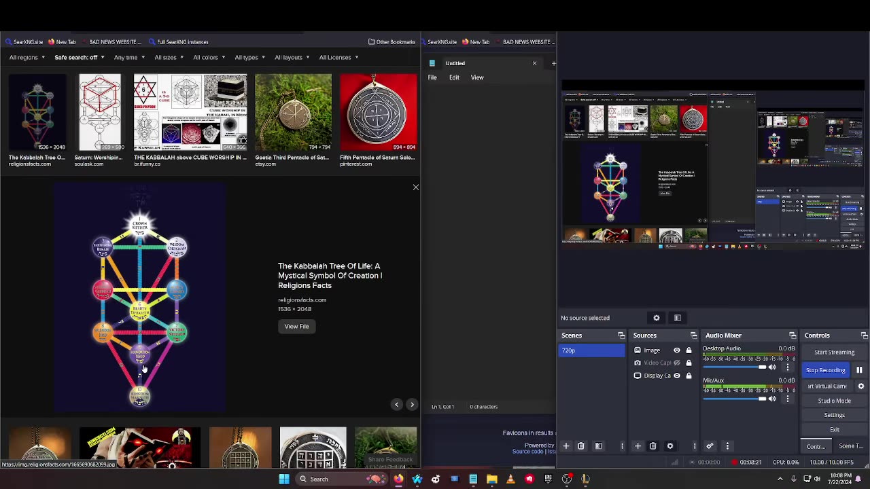The height and width of the screenshot is (489, 870).
Task: Open Epic Games Launcher from taskbar
Action: (x=548, y=479)
